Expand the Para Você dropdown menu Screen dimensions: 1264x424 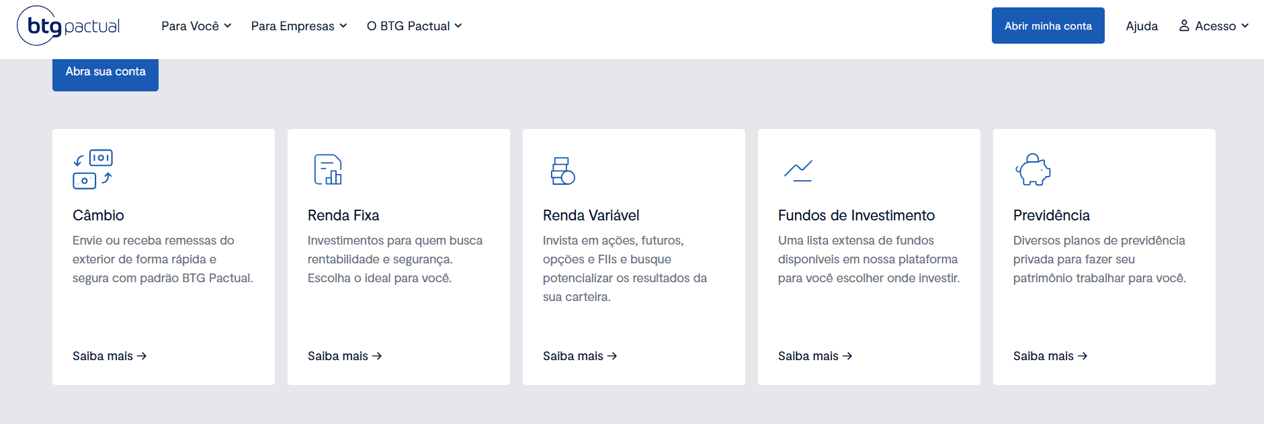pyautogui.click(x=196, y=26)
